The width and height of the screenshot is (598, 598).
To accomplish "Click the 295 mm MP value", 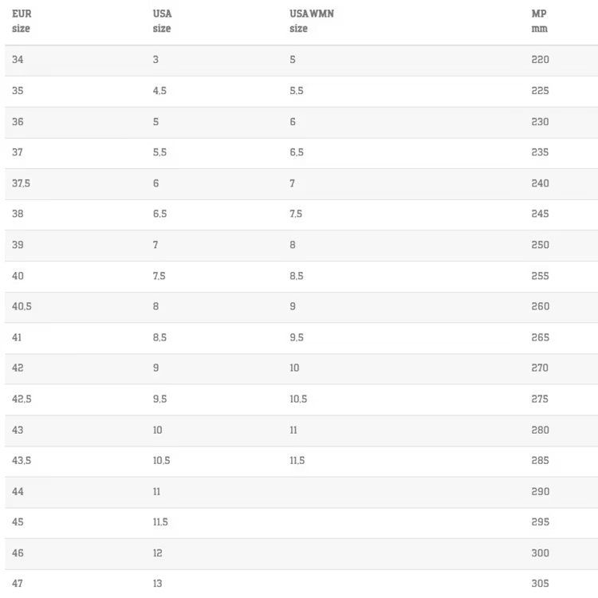I will coord(540,522).
